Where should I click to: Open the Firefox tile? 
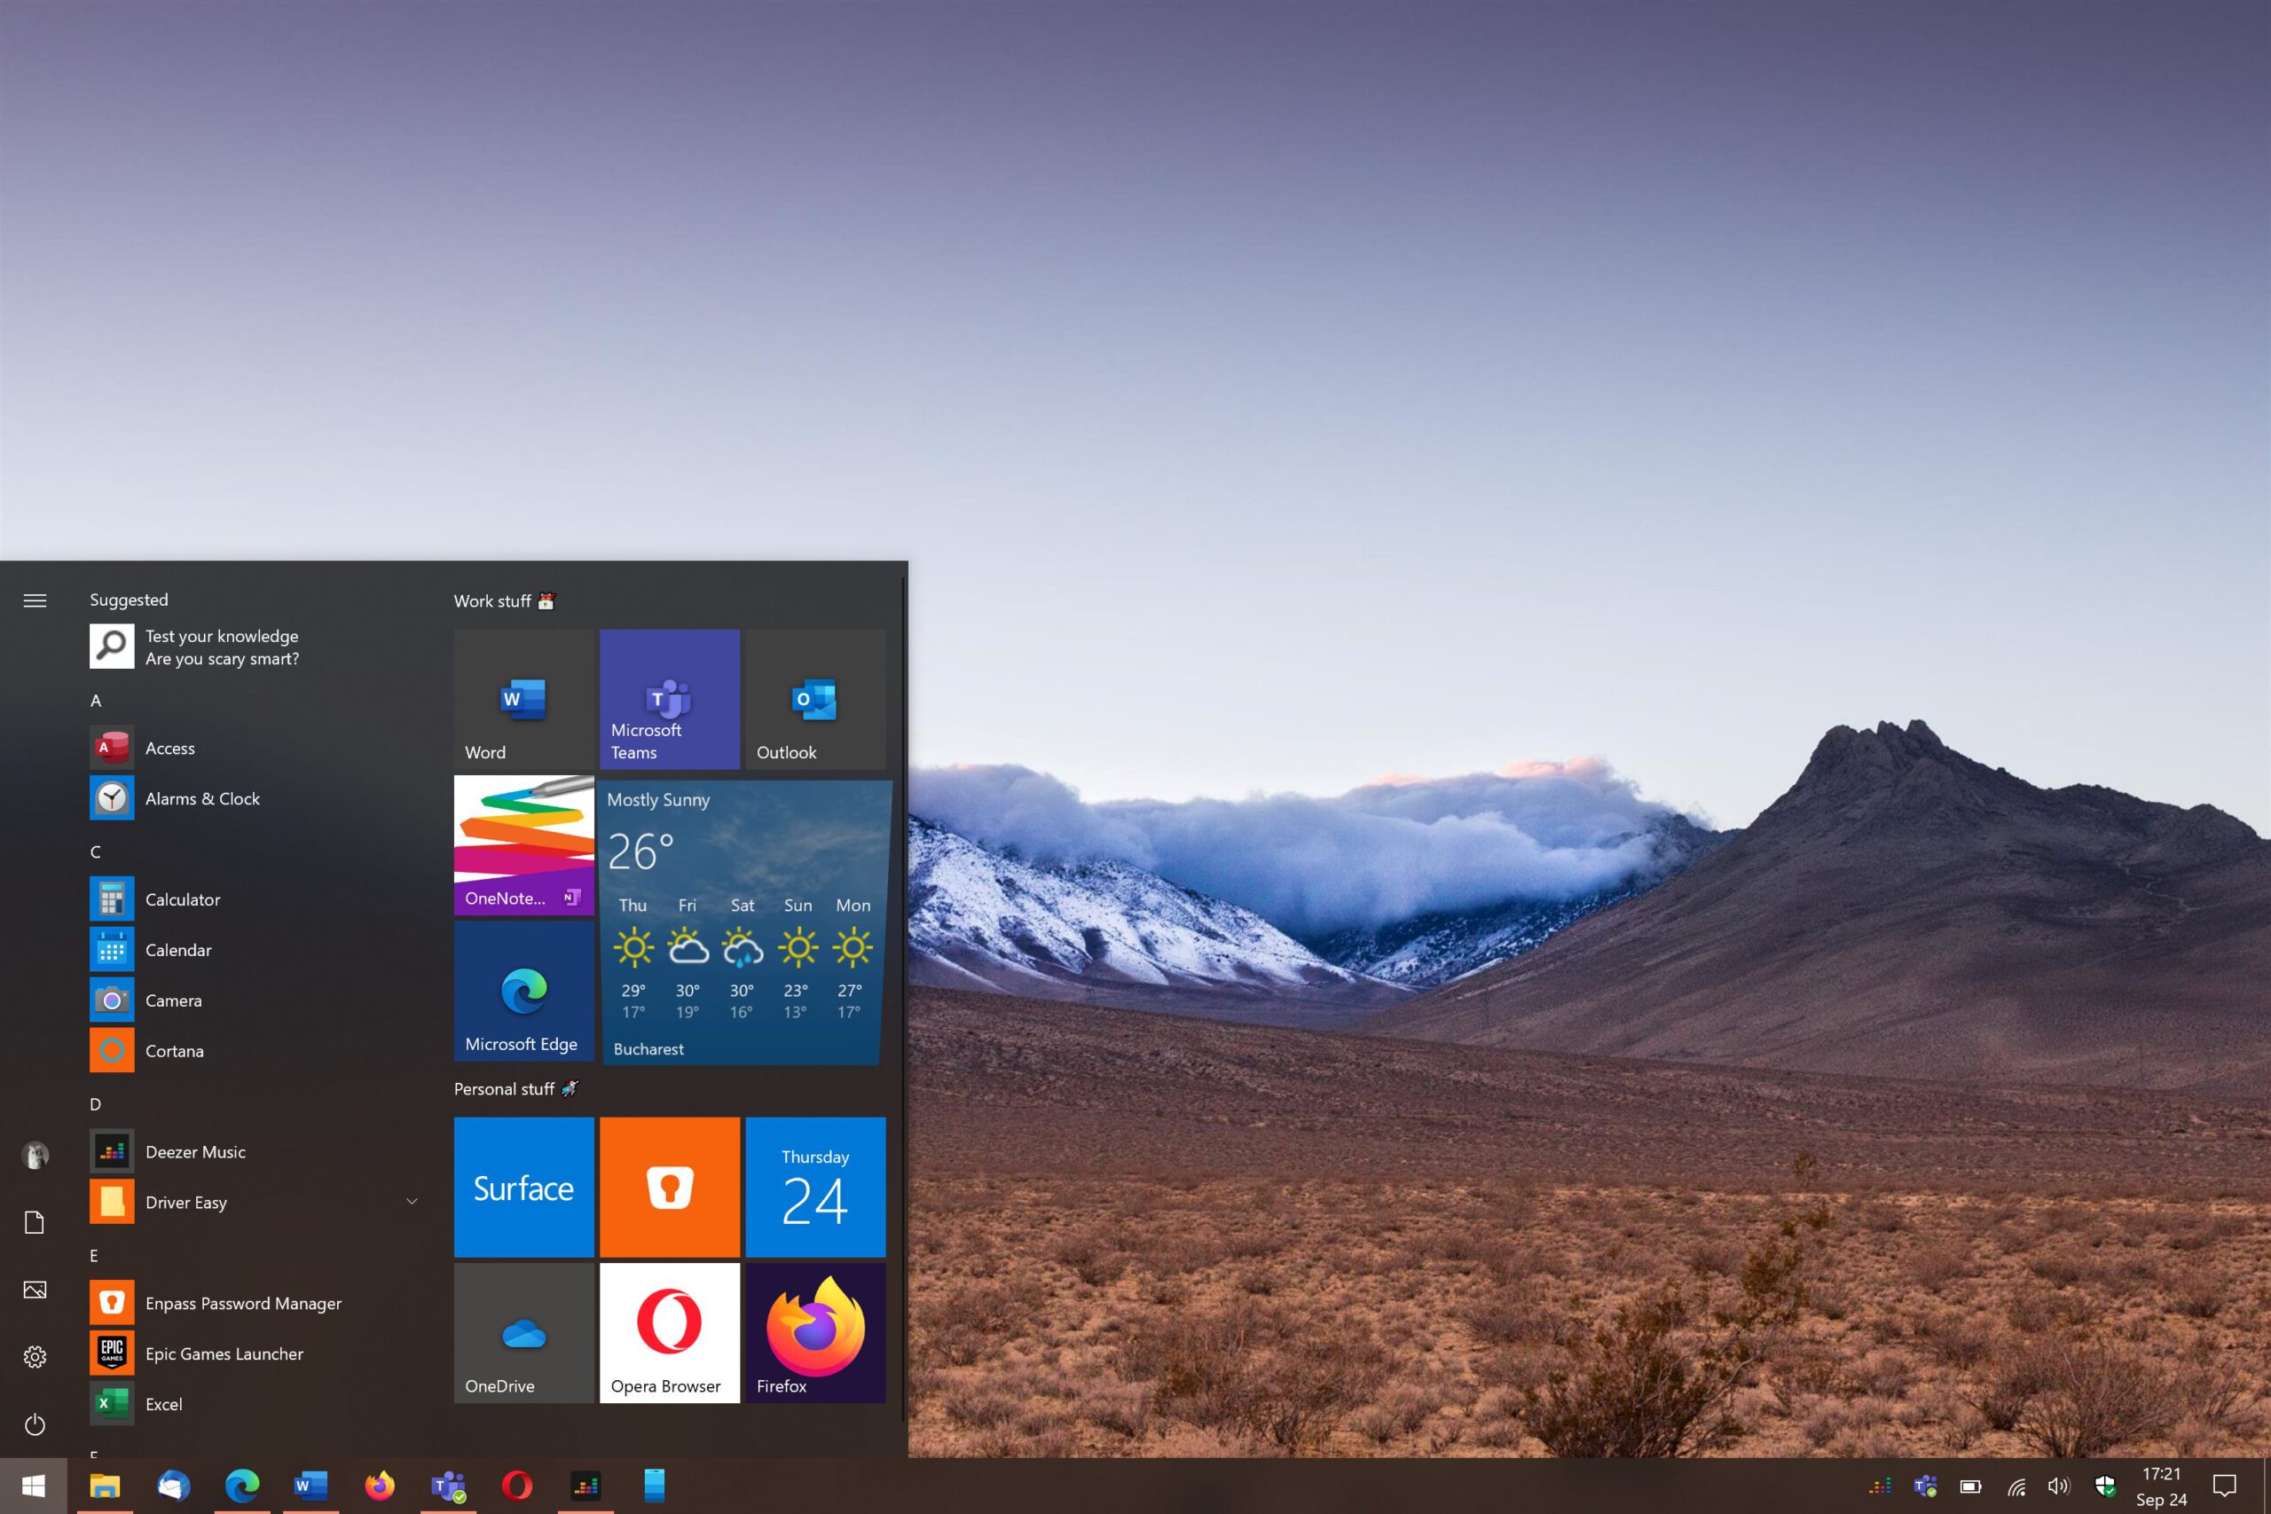point(816,1333)
